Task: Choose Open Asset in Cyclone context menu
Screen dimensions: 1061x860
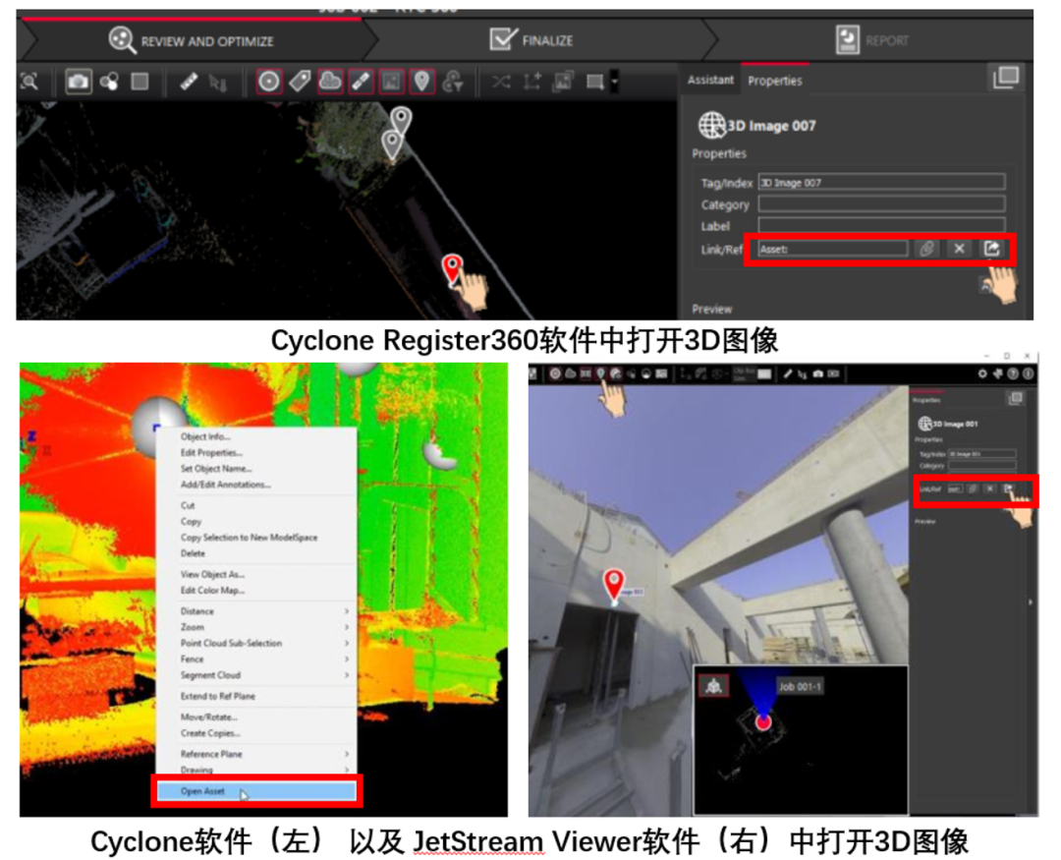Action: pos(255,791)
